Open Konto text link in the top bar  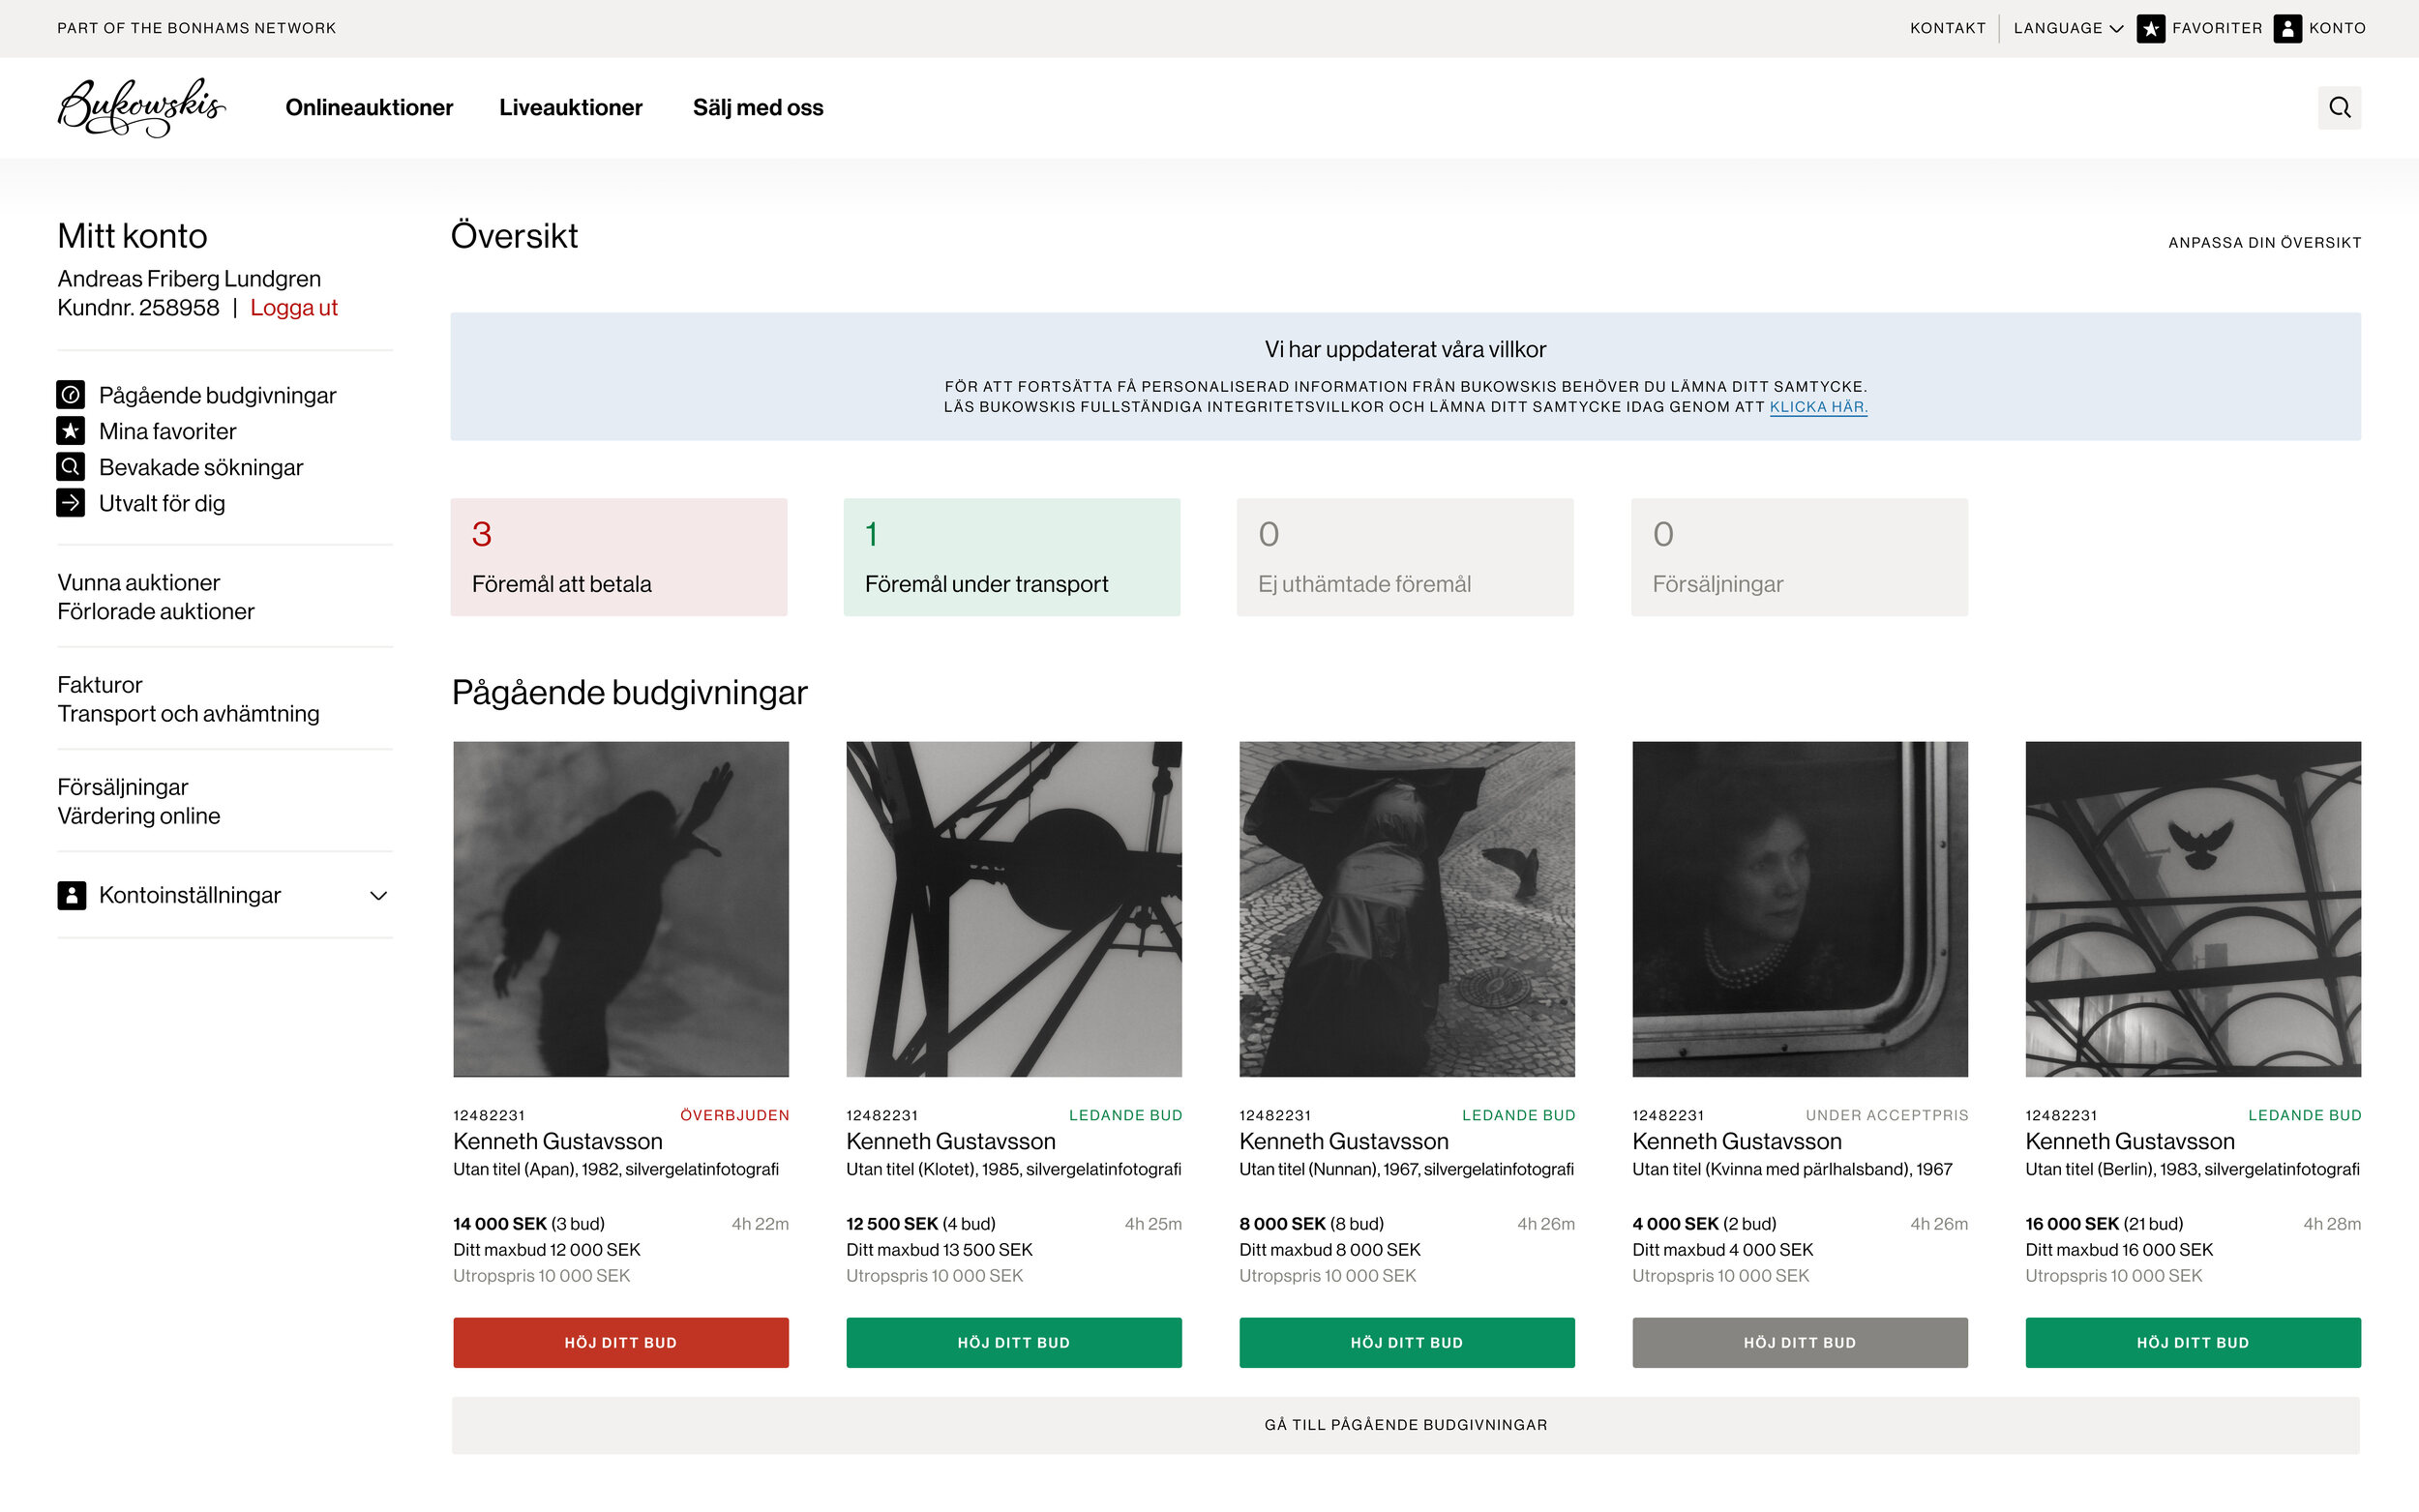point(2337,28)
